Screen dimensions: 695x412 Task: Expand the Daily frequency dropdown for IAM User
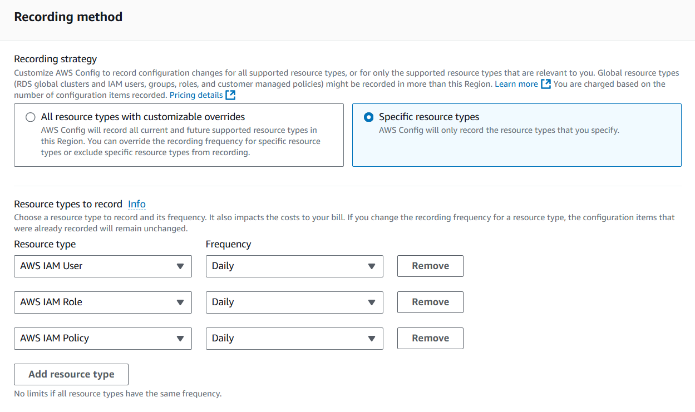pyautogui.click(x=294, y=266)
